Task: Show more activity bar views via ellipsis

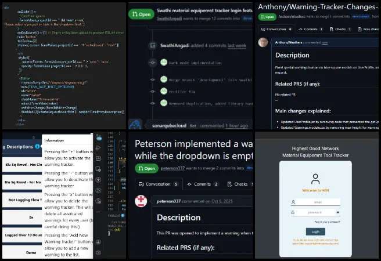Action: tap(98, 212)
